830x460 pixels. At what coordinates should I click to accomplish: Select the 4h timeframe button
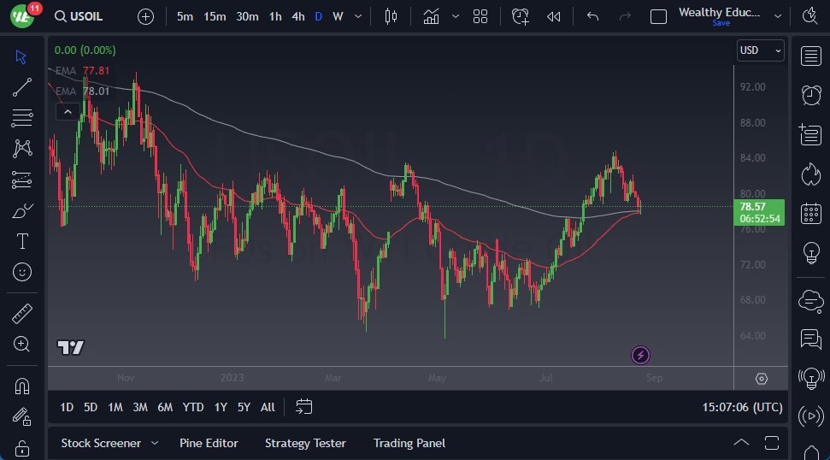297,16
